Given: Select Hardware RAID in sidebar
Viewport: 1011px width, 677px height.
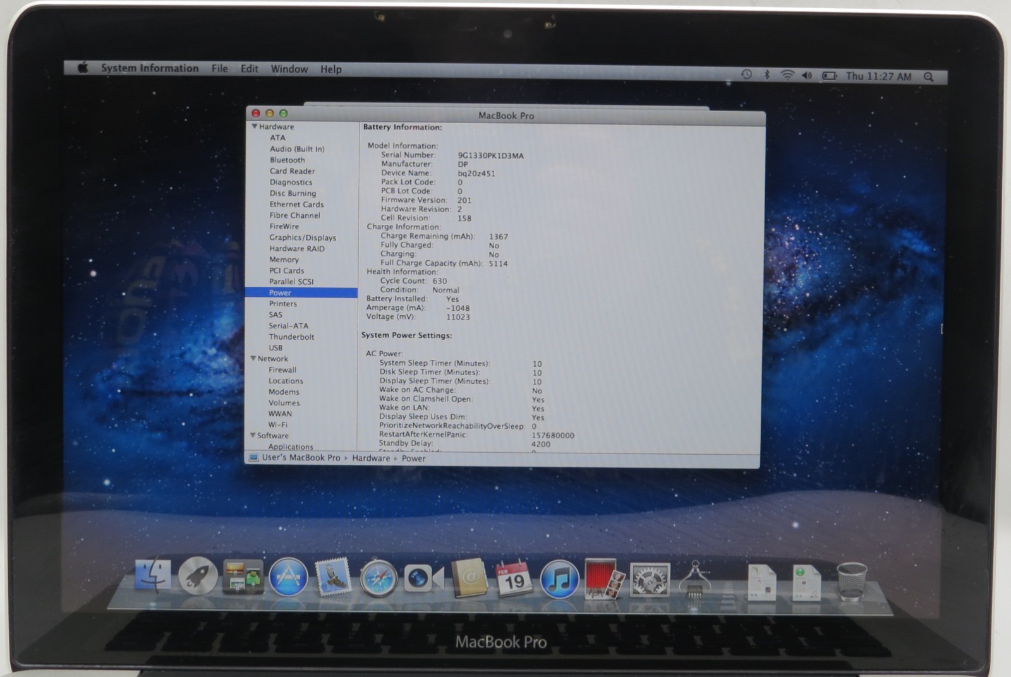Looking at the screenshot, I should tap(297, 248).
